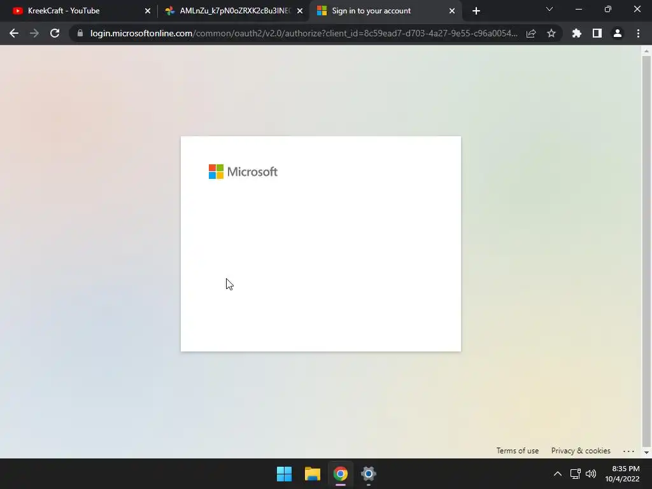The image size is (652, 489).
Task: Open the footer ellipsis more options
Action: click(x=628, y=451)
